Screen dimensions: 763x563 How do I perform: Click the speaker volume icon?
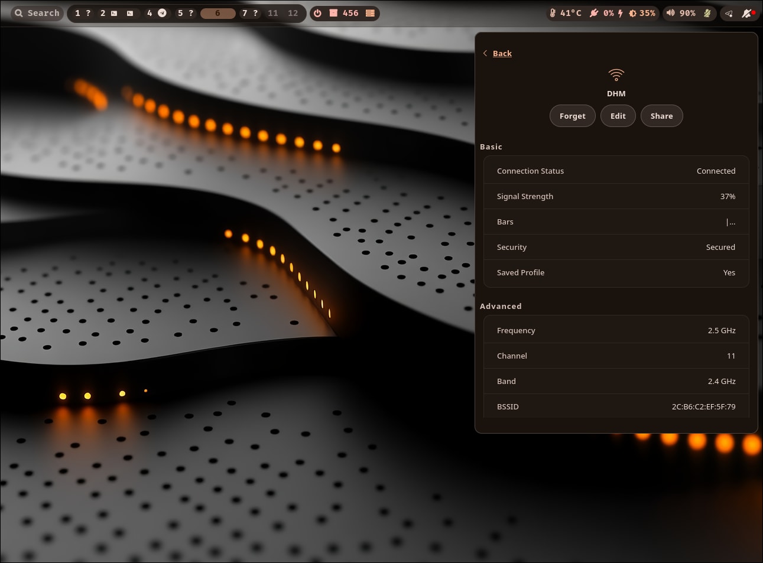point(670,13)
